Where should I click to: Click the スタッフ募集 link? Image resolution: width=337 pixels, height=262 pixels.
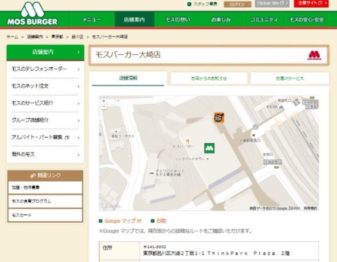point(205,4)
